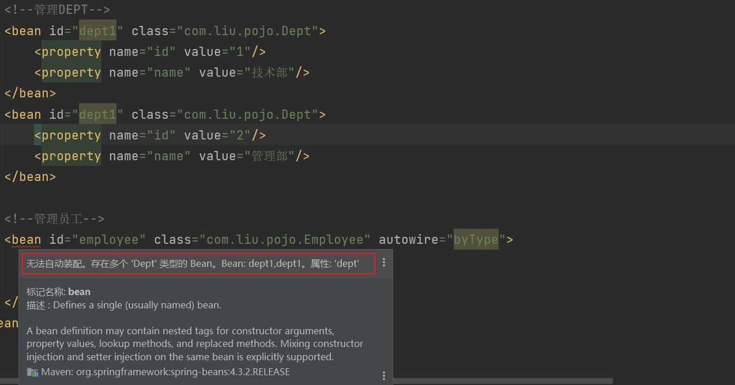This screenshot has height=385, width=735.
Task: Click the '描述 : Defines a single (usually named) bean.' text
Action: pos(124,305)
